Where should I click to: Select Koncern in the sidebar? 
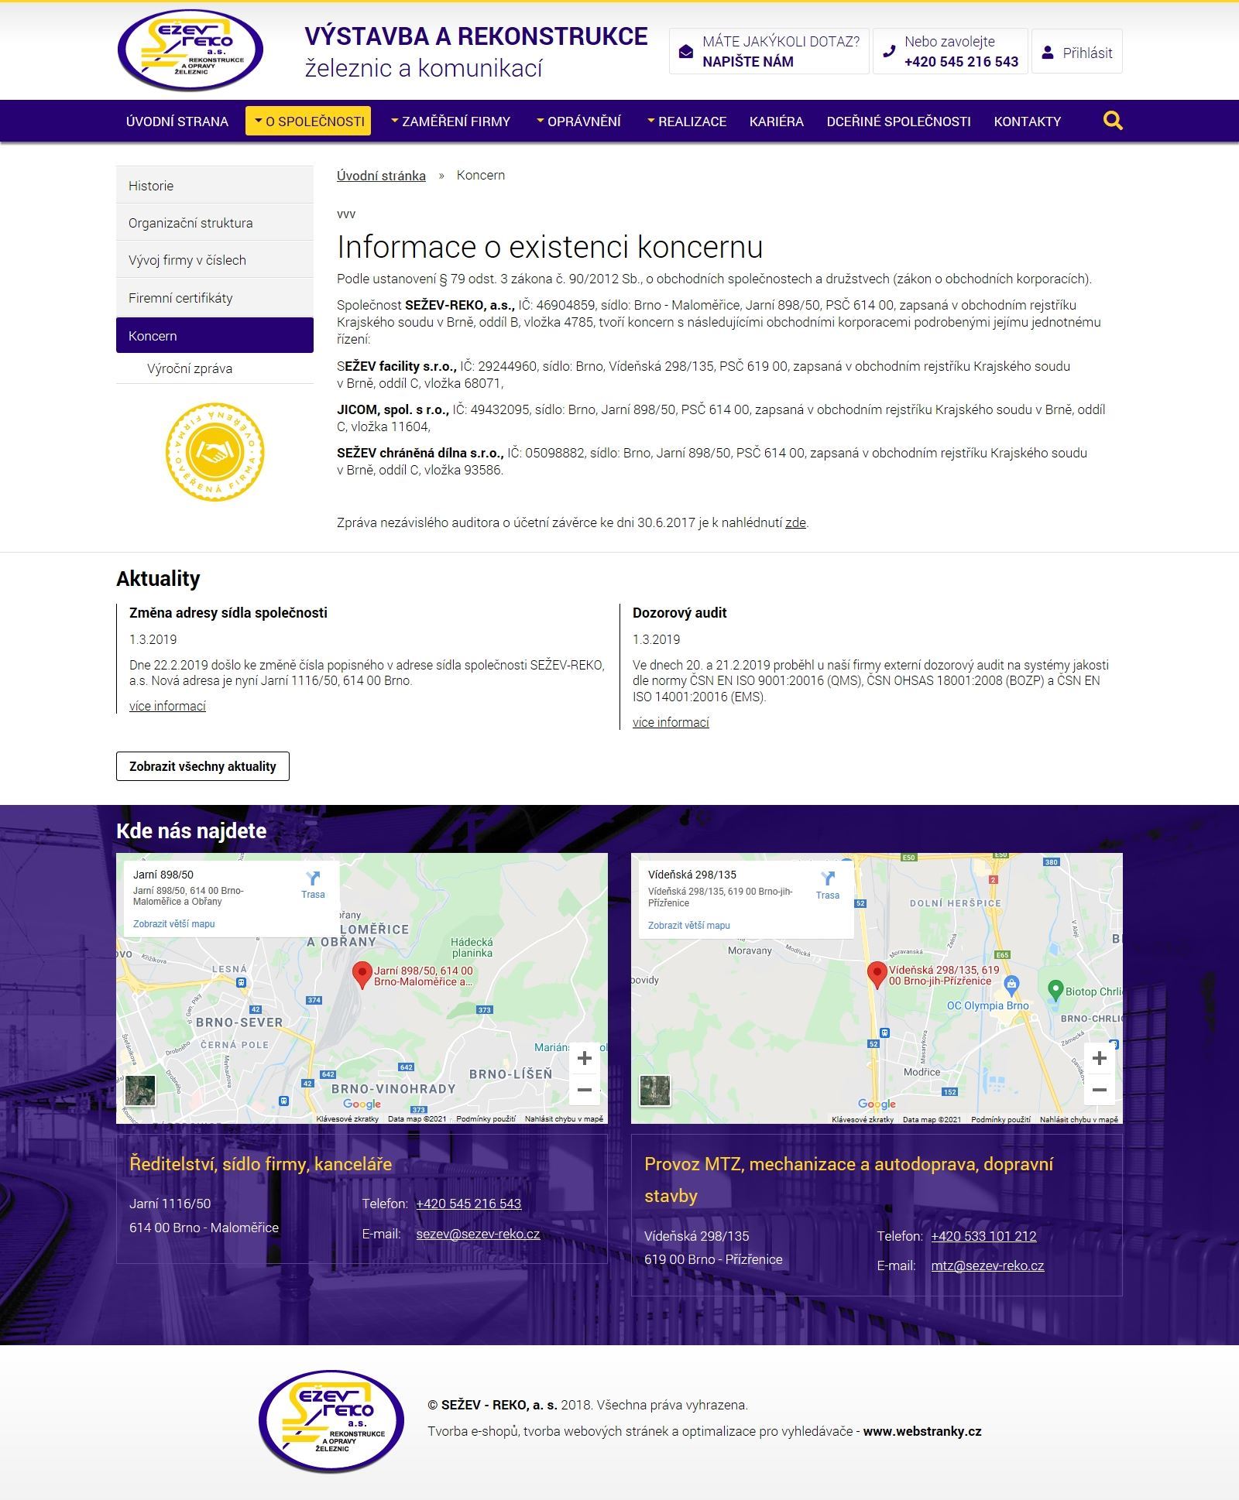pyautogui.click(x=215, y=335)
